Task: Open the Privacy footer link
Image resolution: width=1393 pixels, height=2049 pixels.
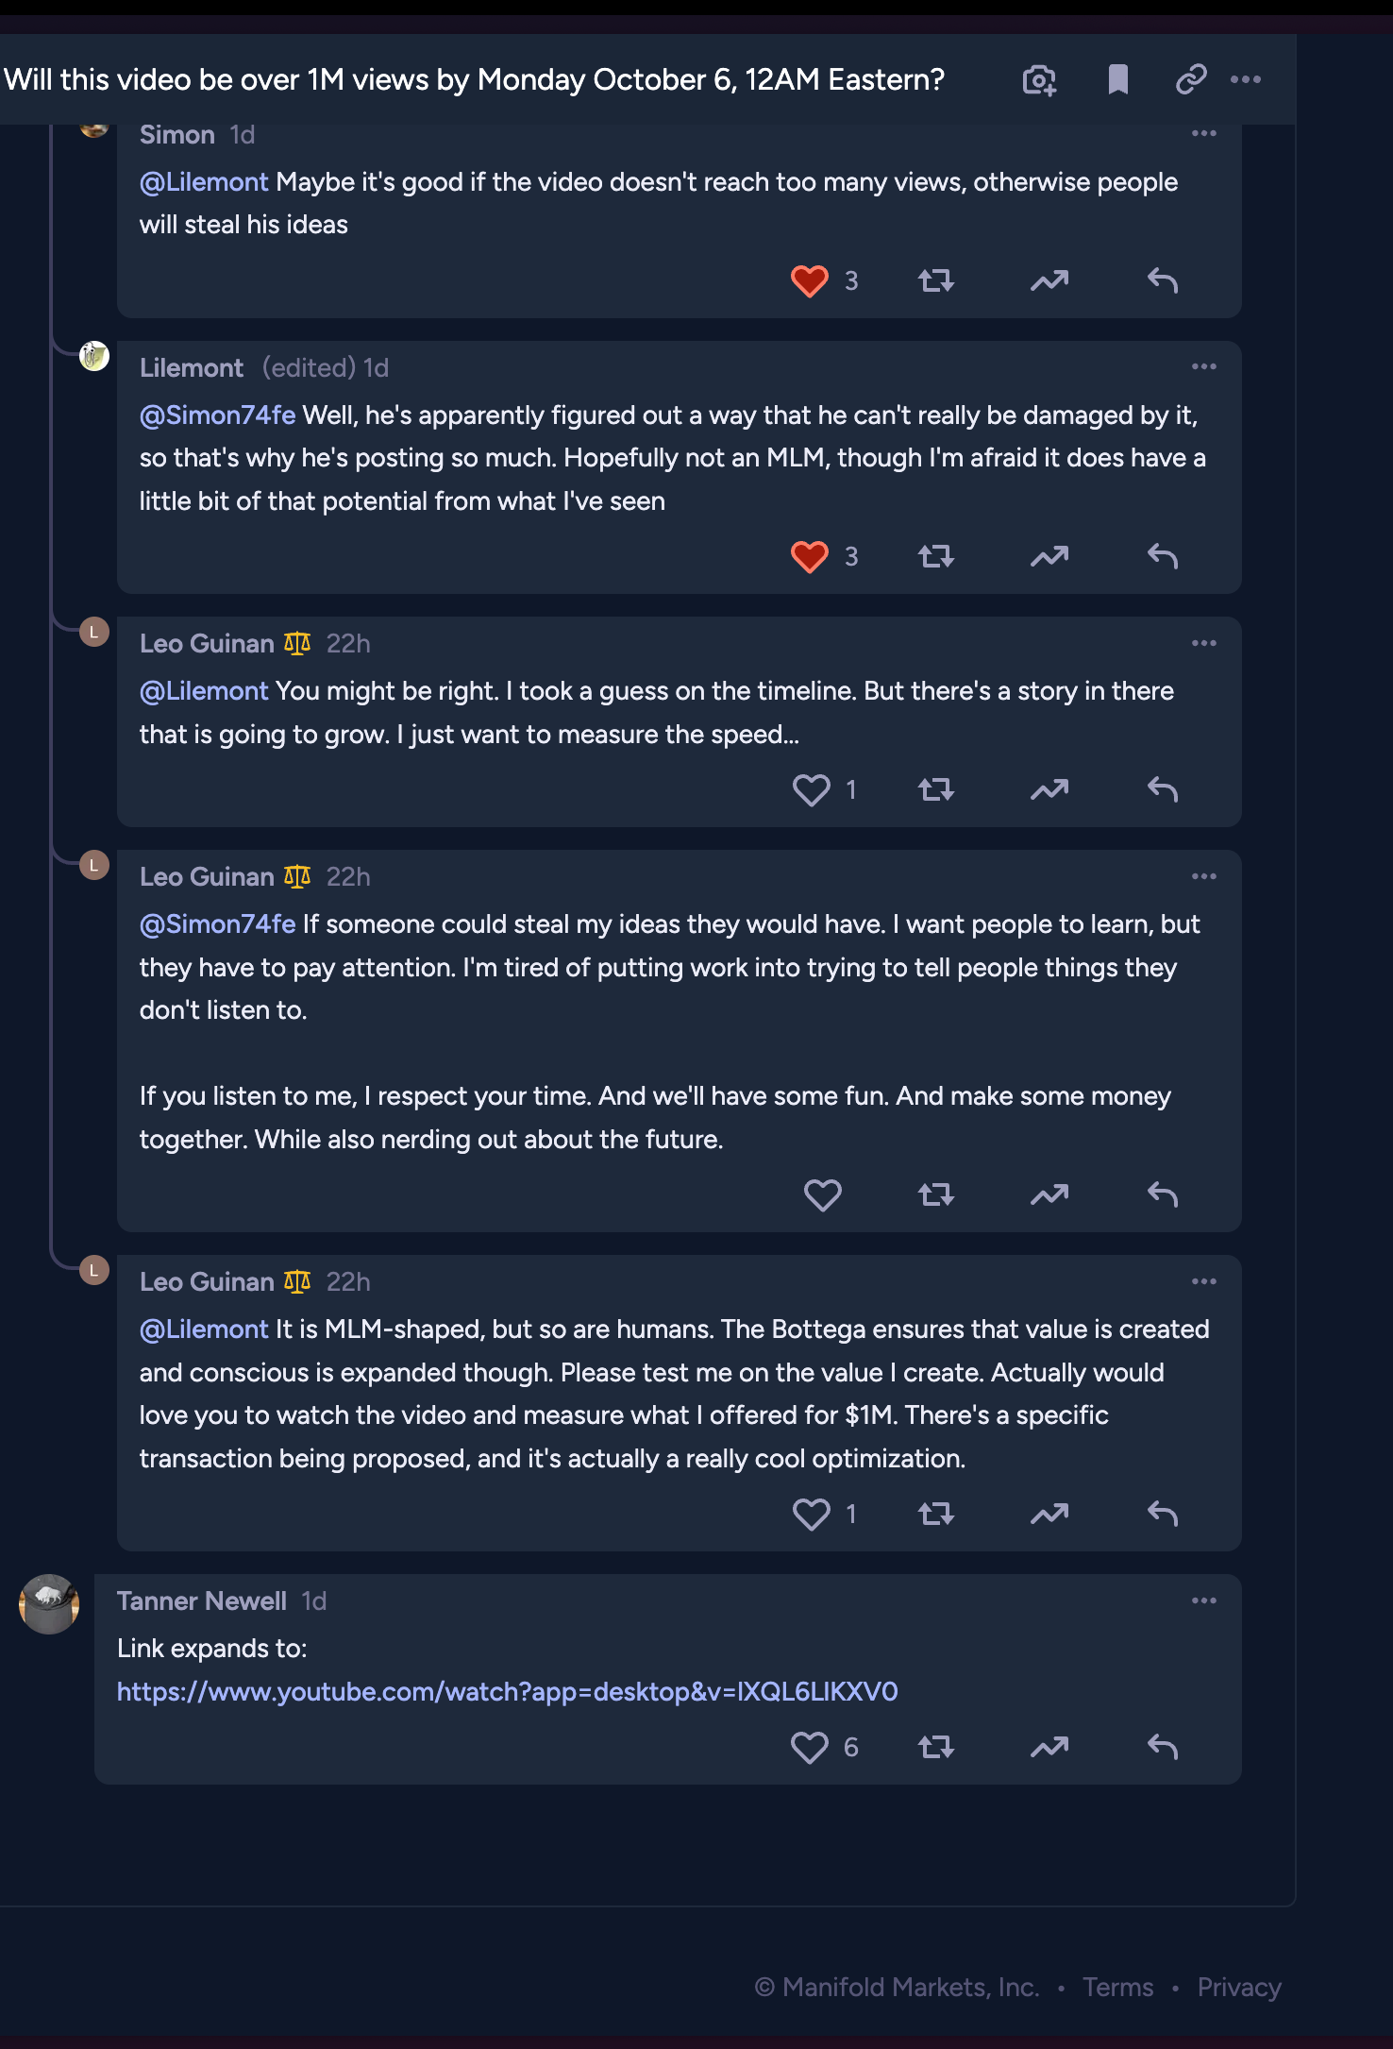Action: (1238, 1988)
